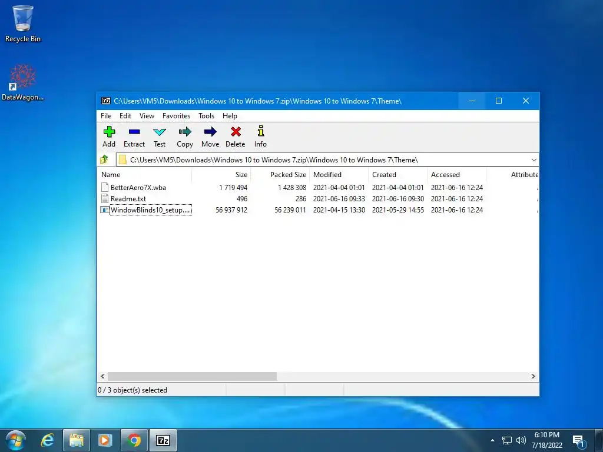
Task: Show hidden tray icons arrow
Action: (x=492, y=440)
